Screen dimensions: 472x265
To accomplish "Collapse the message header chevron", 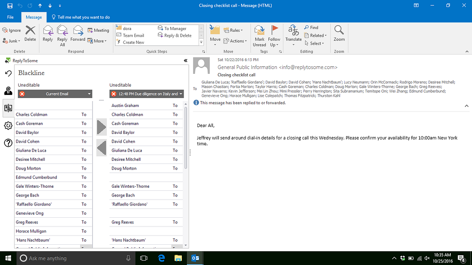I will click(466, 106).
